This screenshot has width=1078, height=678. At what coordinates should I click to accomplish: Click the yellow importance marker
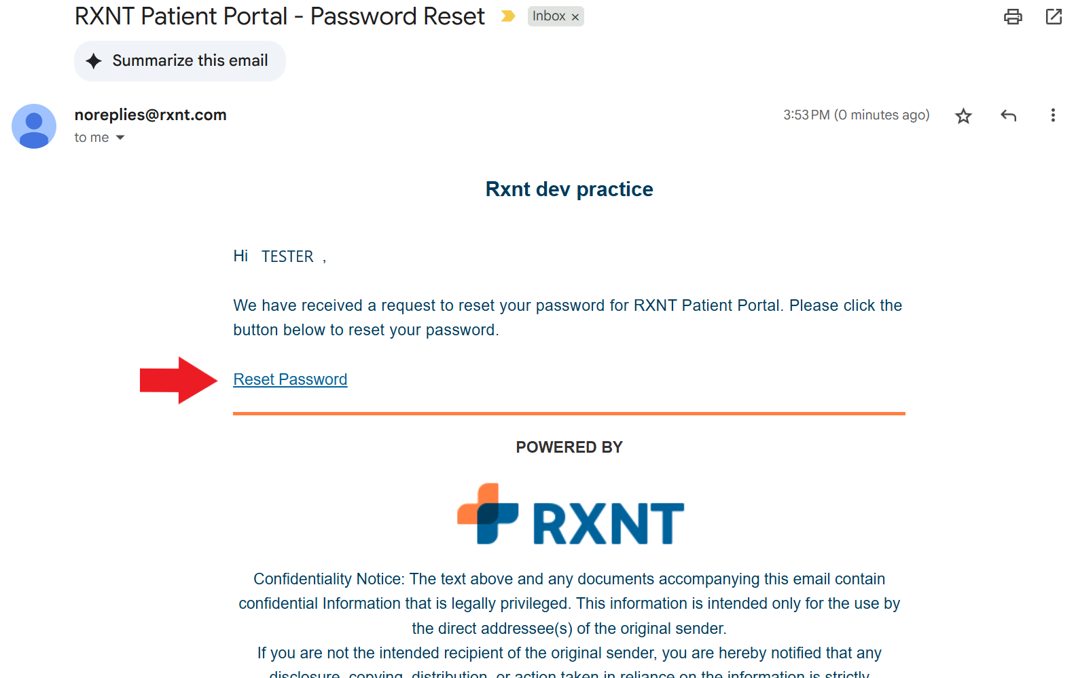507,16
